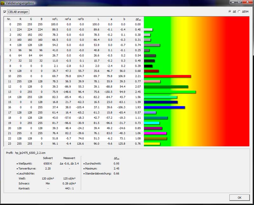Click the magenta bar in row 21
The width and height of the screenshot is (254, 205).
tap(155, 133)
